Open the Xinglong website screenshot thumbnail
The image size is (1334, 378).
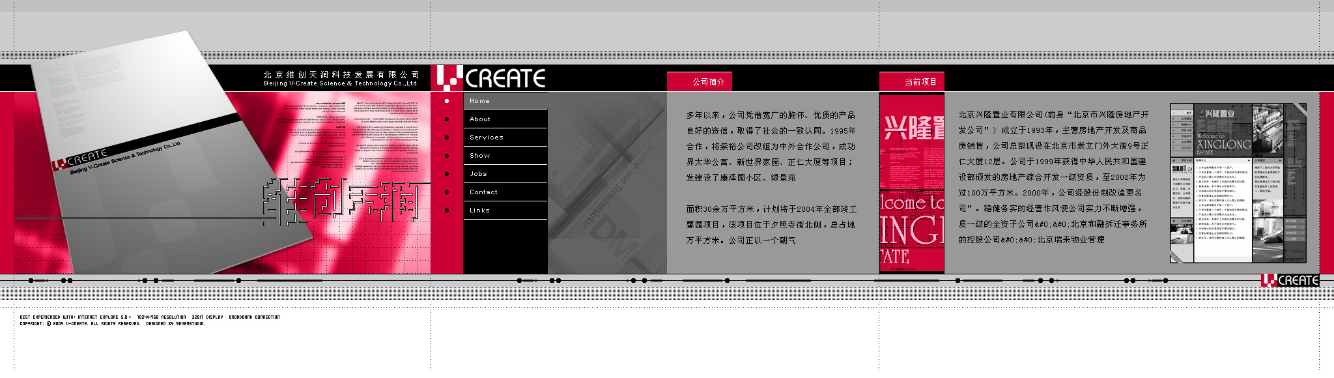click(x=1238, y=183)
